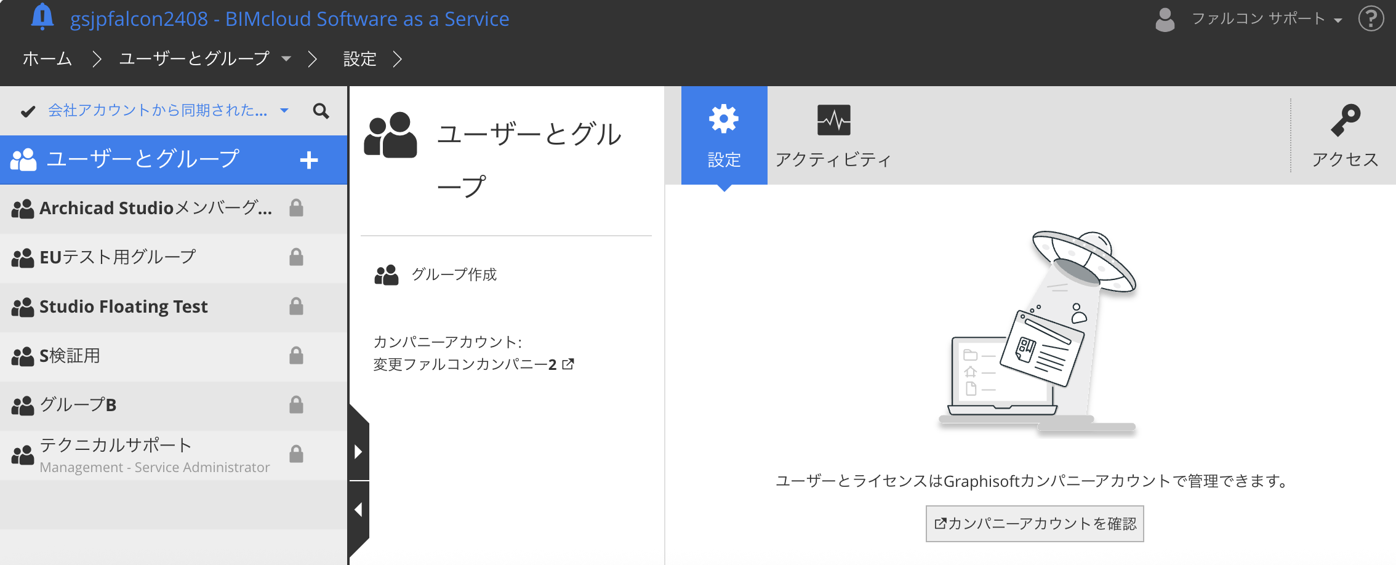Click the group icon of Studio Floating Test
This screenshot has width=1396, height=565.
[x=23, y=307]
